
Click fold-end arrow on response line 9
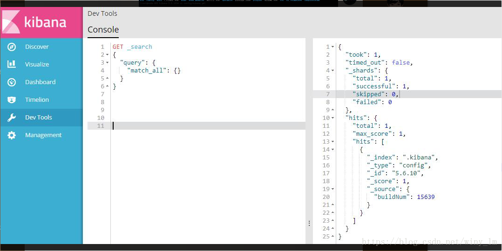coord(332,110)
